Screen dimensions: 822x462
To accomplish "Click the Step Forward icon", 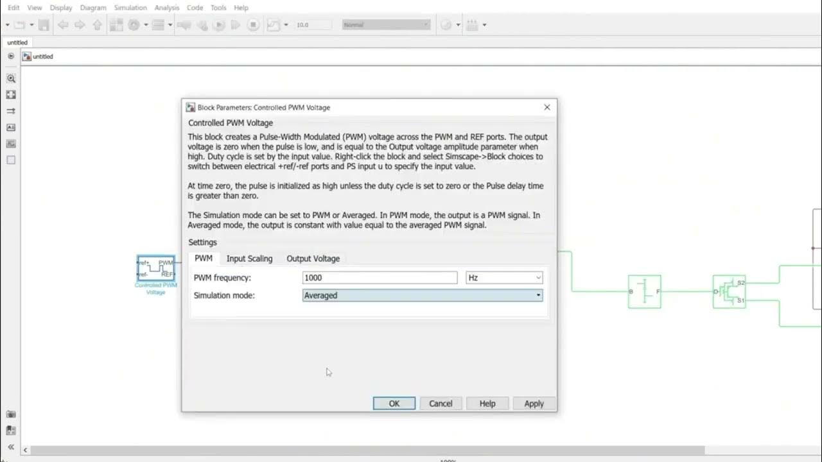I will click(236, 25).
